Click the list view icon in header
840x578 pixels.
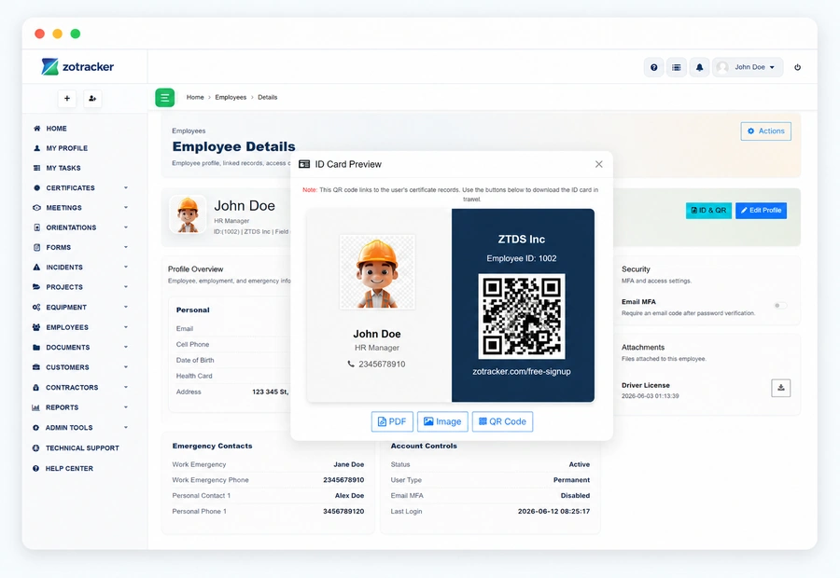pyautogui.click(x=677, y=67)
